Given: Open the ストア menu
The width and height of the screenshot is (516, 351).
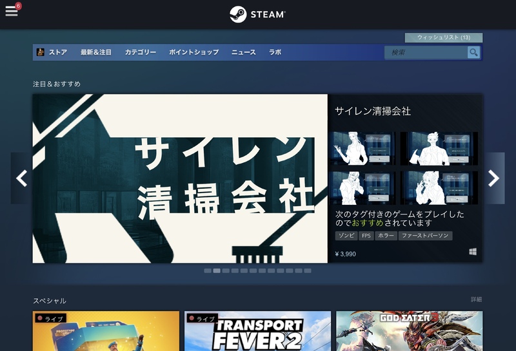Looking at the screenshot, I should tap(58, 52).
